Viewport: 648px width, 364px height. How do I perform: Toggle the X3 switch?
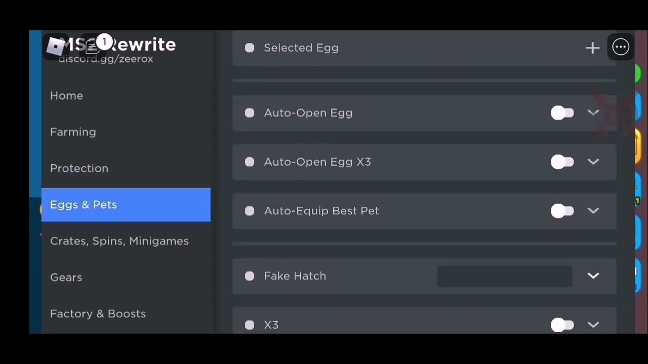click(x=562, y=325)
